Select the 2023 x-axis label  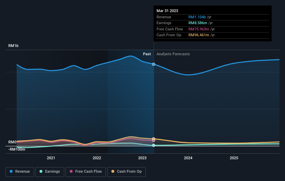coord(142,158)
